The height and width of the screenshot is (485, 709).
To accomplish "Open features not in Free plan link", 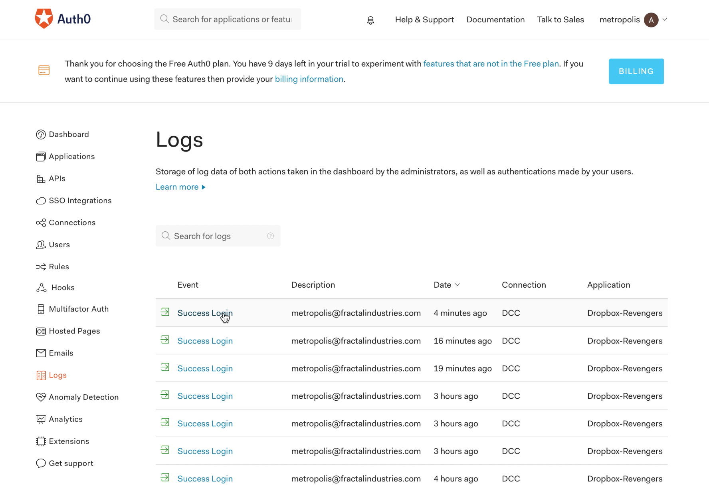I will click(x=491, y=64).
